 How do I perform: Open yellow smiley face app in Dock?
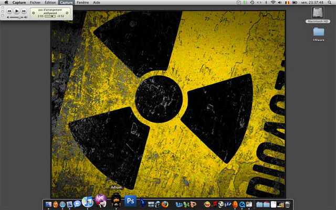click(207, 204)
